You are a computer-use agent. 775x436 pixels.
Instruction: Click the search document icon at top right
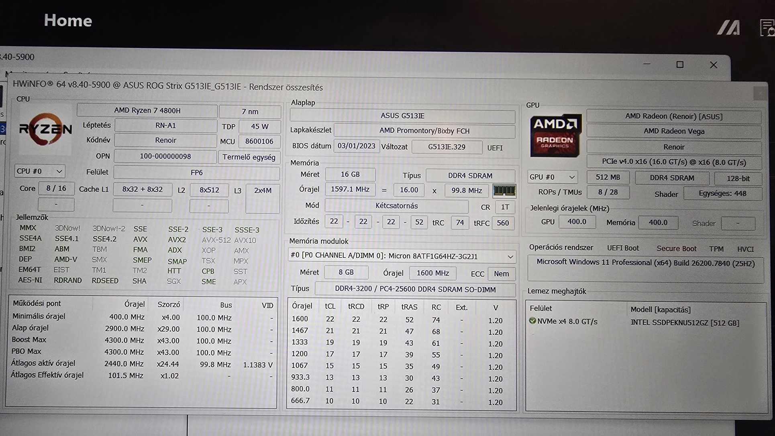(x=767, y=28)
